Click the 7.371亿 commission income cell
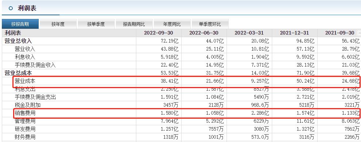The height and width of the screenshot is (142, 361). click(x=260, y=65)
